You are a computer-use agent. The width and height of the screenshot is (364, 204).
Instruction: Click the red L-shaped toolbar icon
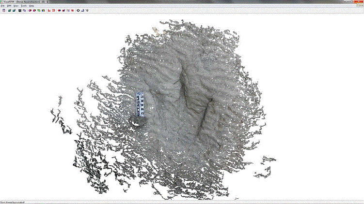tap(49, 10)
